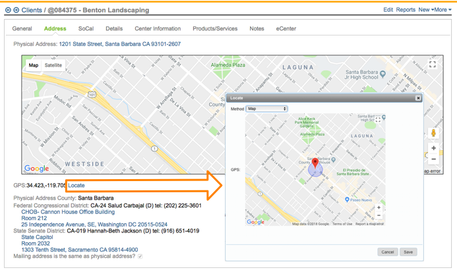Switch to the Center Information tab

(x=158, y=29)
